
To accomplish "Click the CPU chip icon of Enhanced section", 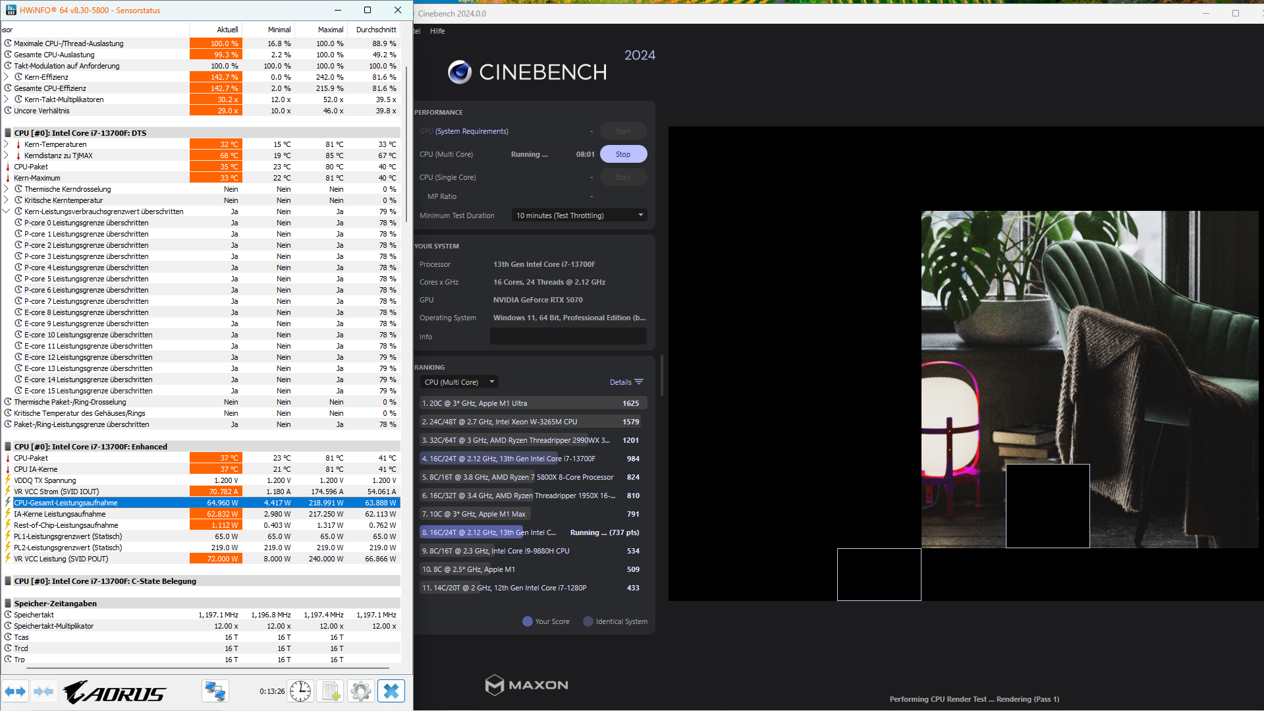I will (x=8, y=447).
